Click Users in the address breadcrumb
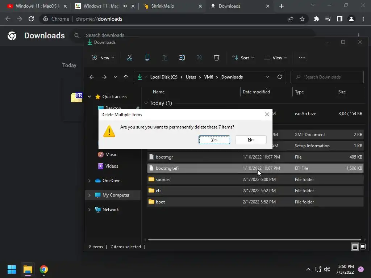The width and height of the screenshot is (371, 278). point(191,77)
